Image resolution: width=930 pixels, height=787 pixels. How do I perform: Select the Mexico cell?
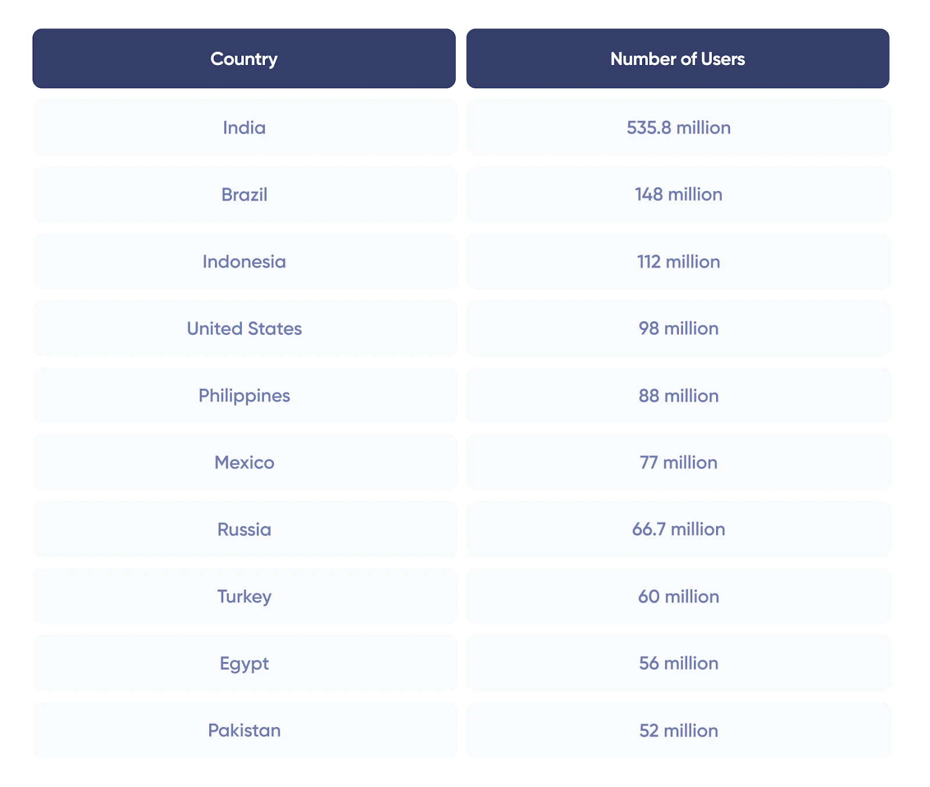pos(244,462)
